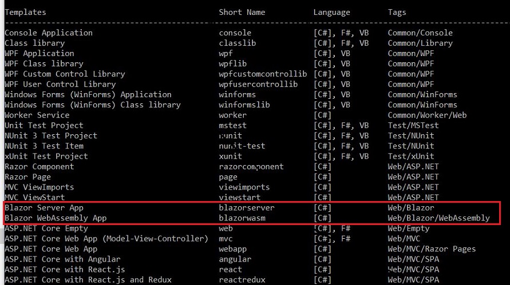This screenshot has width=510, height=285.
Task: Click the "Templates" column header text
Action: 25,13
